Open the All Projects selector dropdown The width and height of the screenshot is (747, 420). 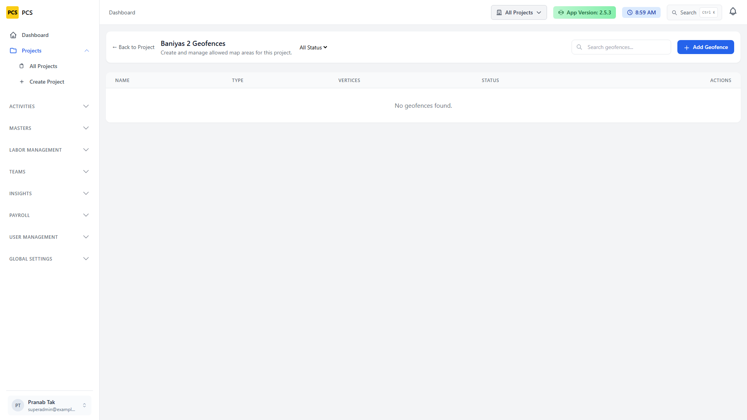(x=519, y=12)
